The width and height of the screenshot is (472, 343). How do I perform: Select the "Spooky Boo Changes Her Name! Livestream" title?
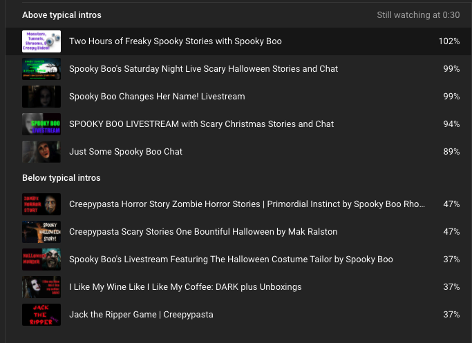(x=157, y=97)
